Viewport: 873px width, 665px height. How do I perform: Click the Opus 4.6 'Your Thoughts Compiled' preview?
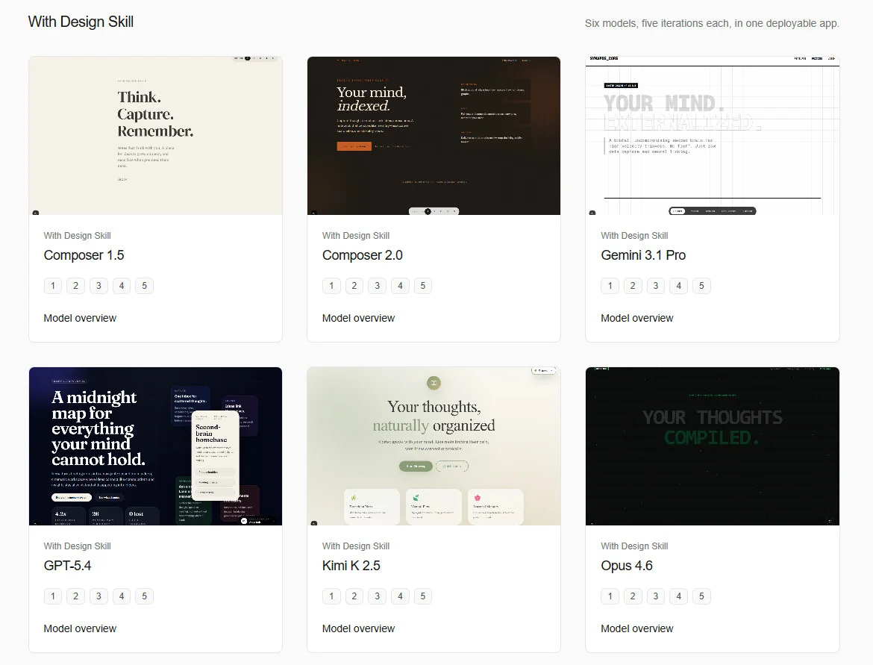[712, 446]
